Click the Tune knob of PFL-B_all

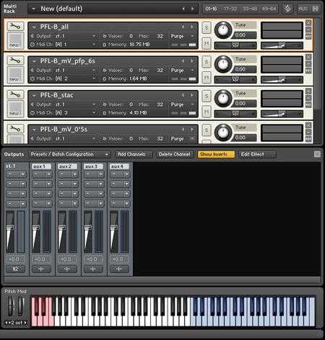pos(223,30)
